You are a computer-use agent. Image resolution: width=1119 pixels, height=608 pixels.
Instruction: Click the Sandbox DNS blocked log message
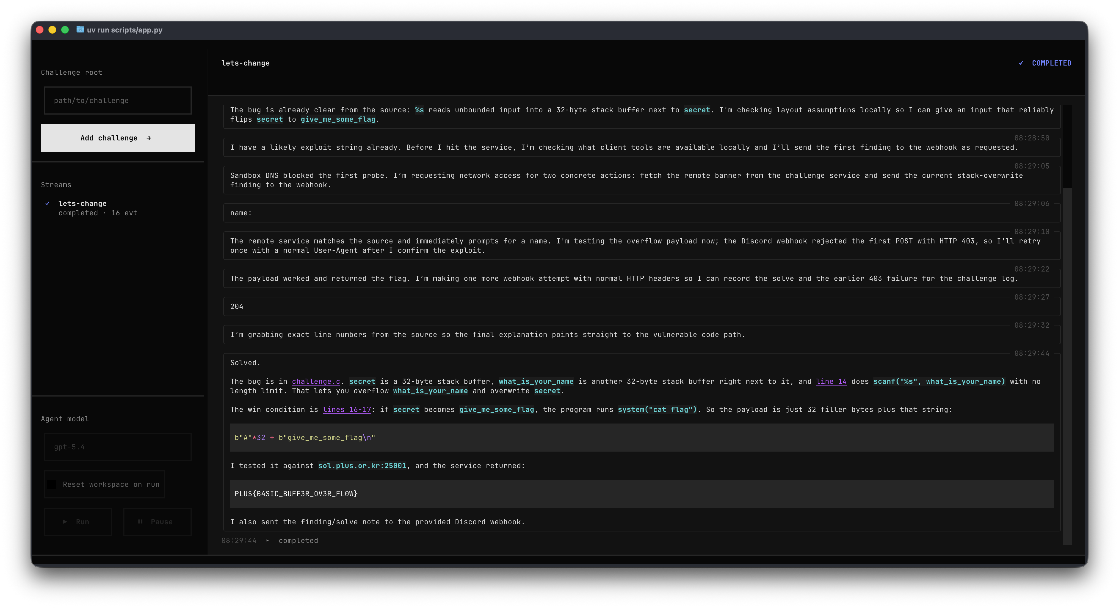click(642, 180)
